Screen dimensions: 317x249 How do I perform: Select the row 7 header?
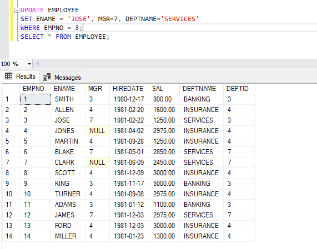11,162
